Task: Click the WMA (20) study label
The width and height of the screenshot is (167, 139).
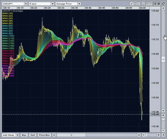Action: 7,16
